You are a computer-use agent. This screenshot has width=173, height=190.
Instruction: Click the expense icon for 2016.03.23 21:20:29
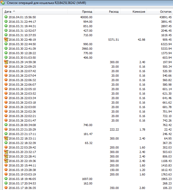pyautogui.click(x=6, y=129)
